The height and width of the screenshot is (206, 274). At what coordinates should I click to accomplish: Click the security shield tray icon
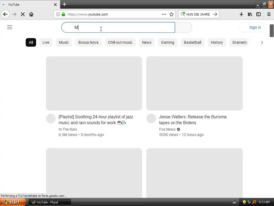pos(244,202)
